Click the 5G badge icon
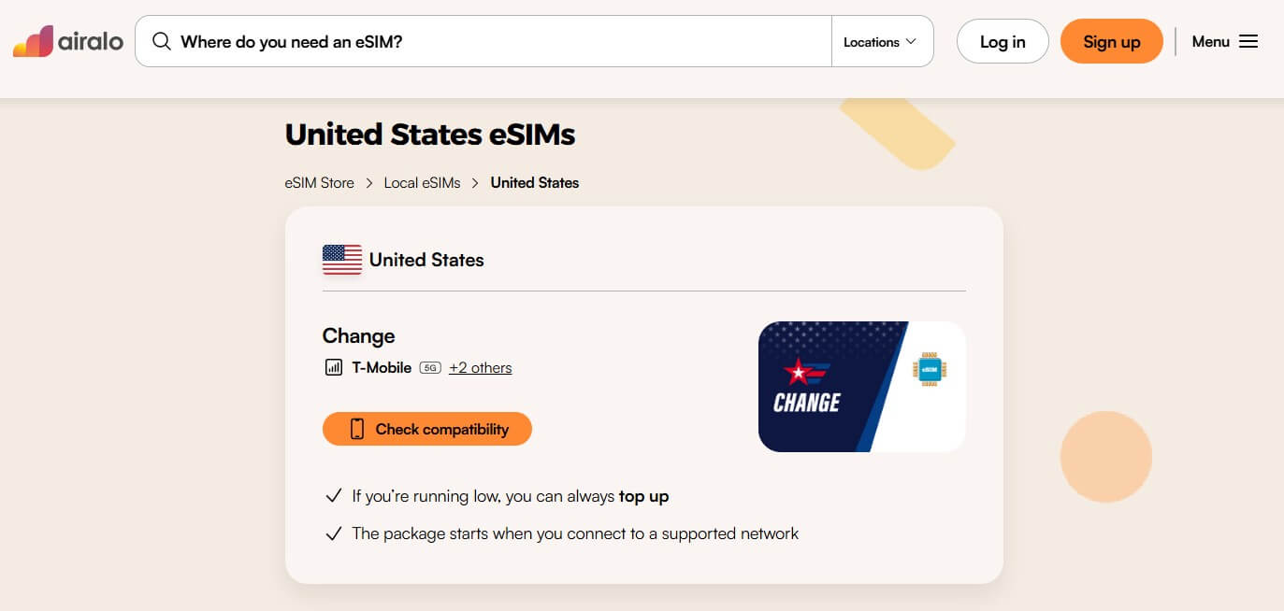The height and width of the screenshot is (611, 1284). click(430, 368)
